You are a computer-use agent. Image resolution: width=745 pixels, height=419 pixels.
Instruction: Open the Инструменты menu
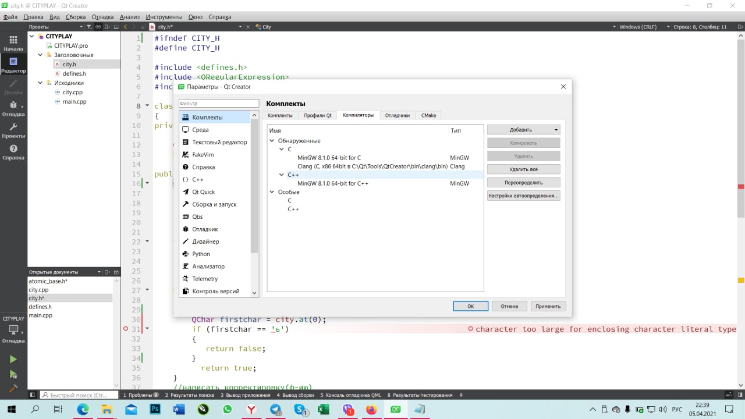pos(164,17)
